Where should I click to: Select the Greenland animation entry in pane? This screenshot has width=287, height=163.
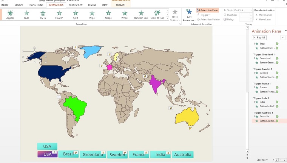click(265, 58)
